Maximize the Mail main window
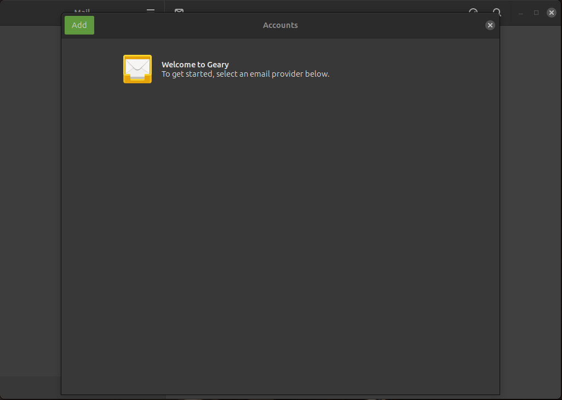Viewport: 562px width, 400px height. (536, 13)
